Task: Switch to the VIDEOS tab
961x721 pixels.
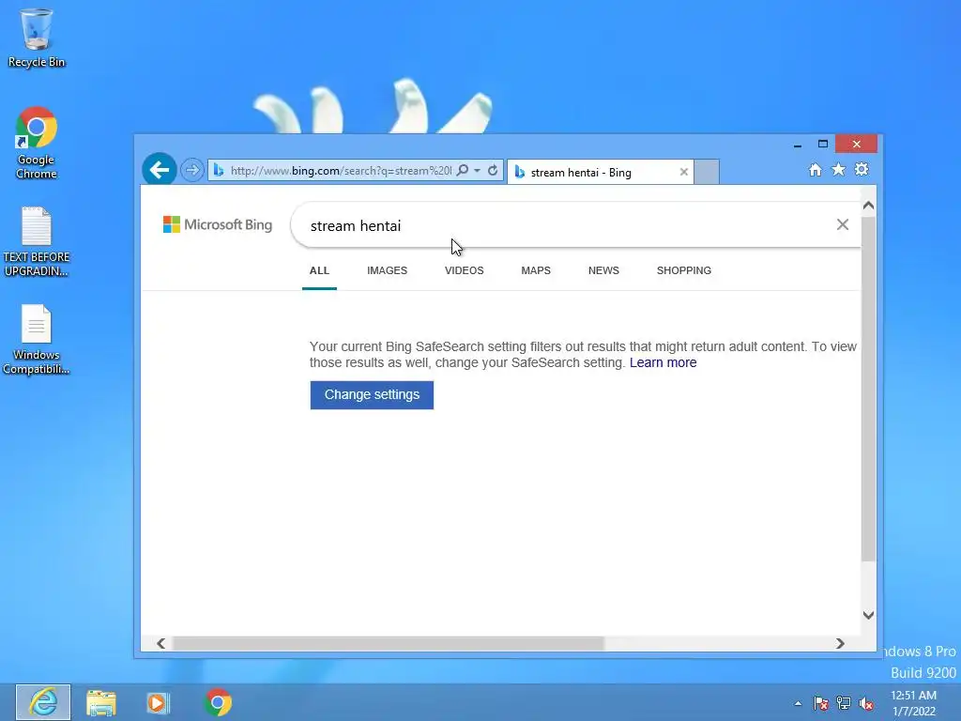Action: 464,270
